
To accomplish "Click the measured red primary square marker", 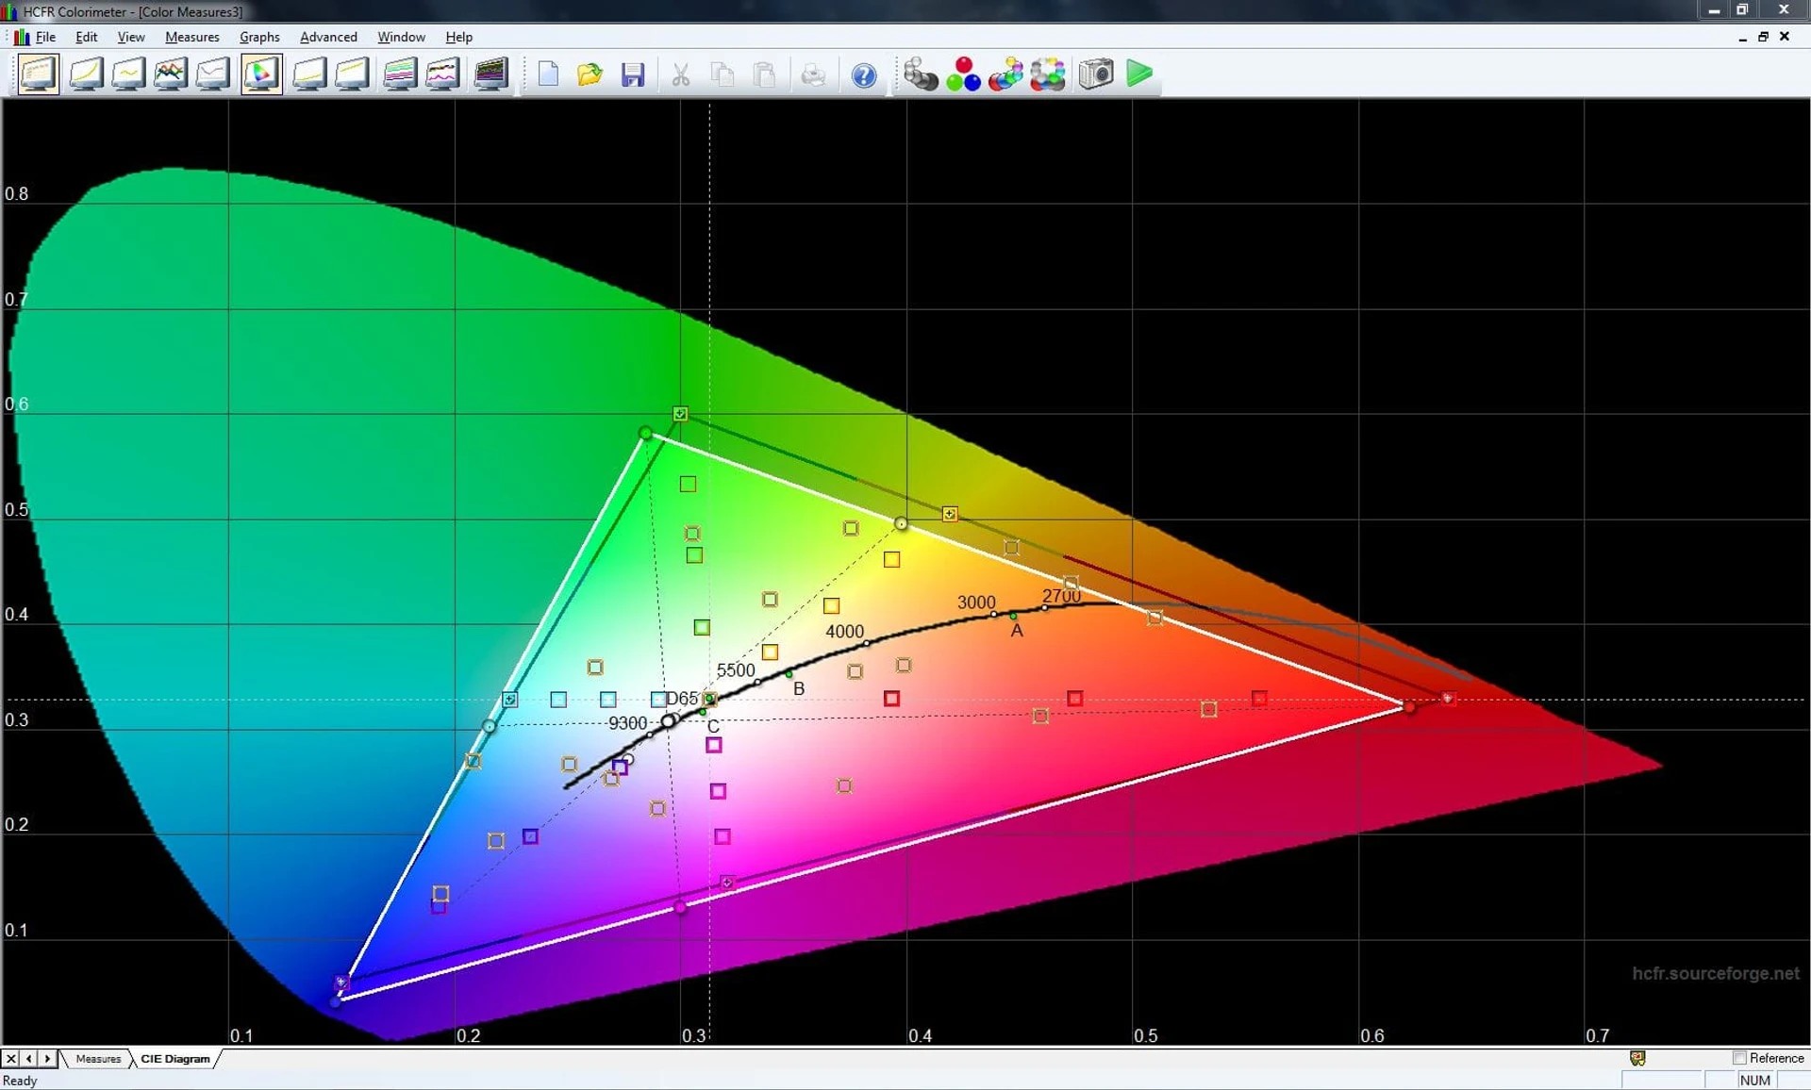I will coord(1448,699).
